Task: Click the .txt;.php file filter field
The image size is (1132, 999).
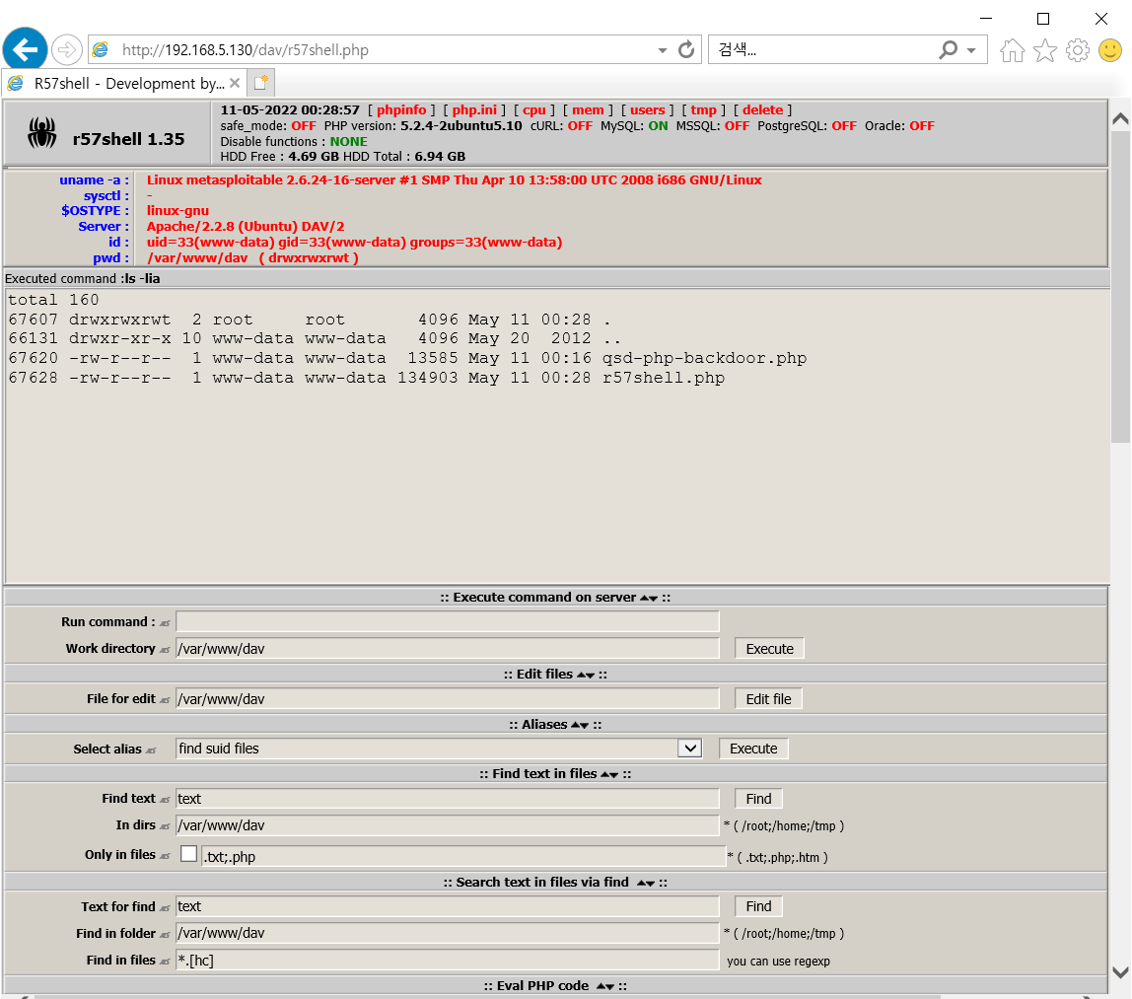Action: 462,856
